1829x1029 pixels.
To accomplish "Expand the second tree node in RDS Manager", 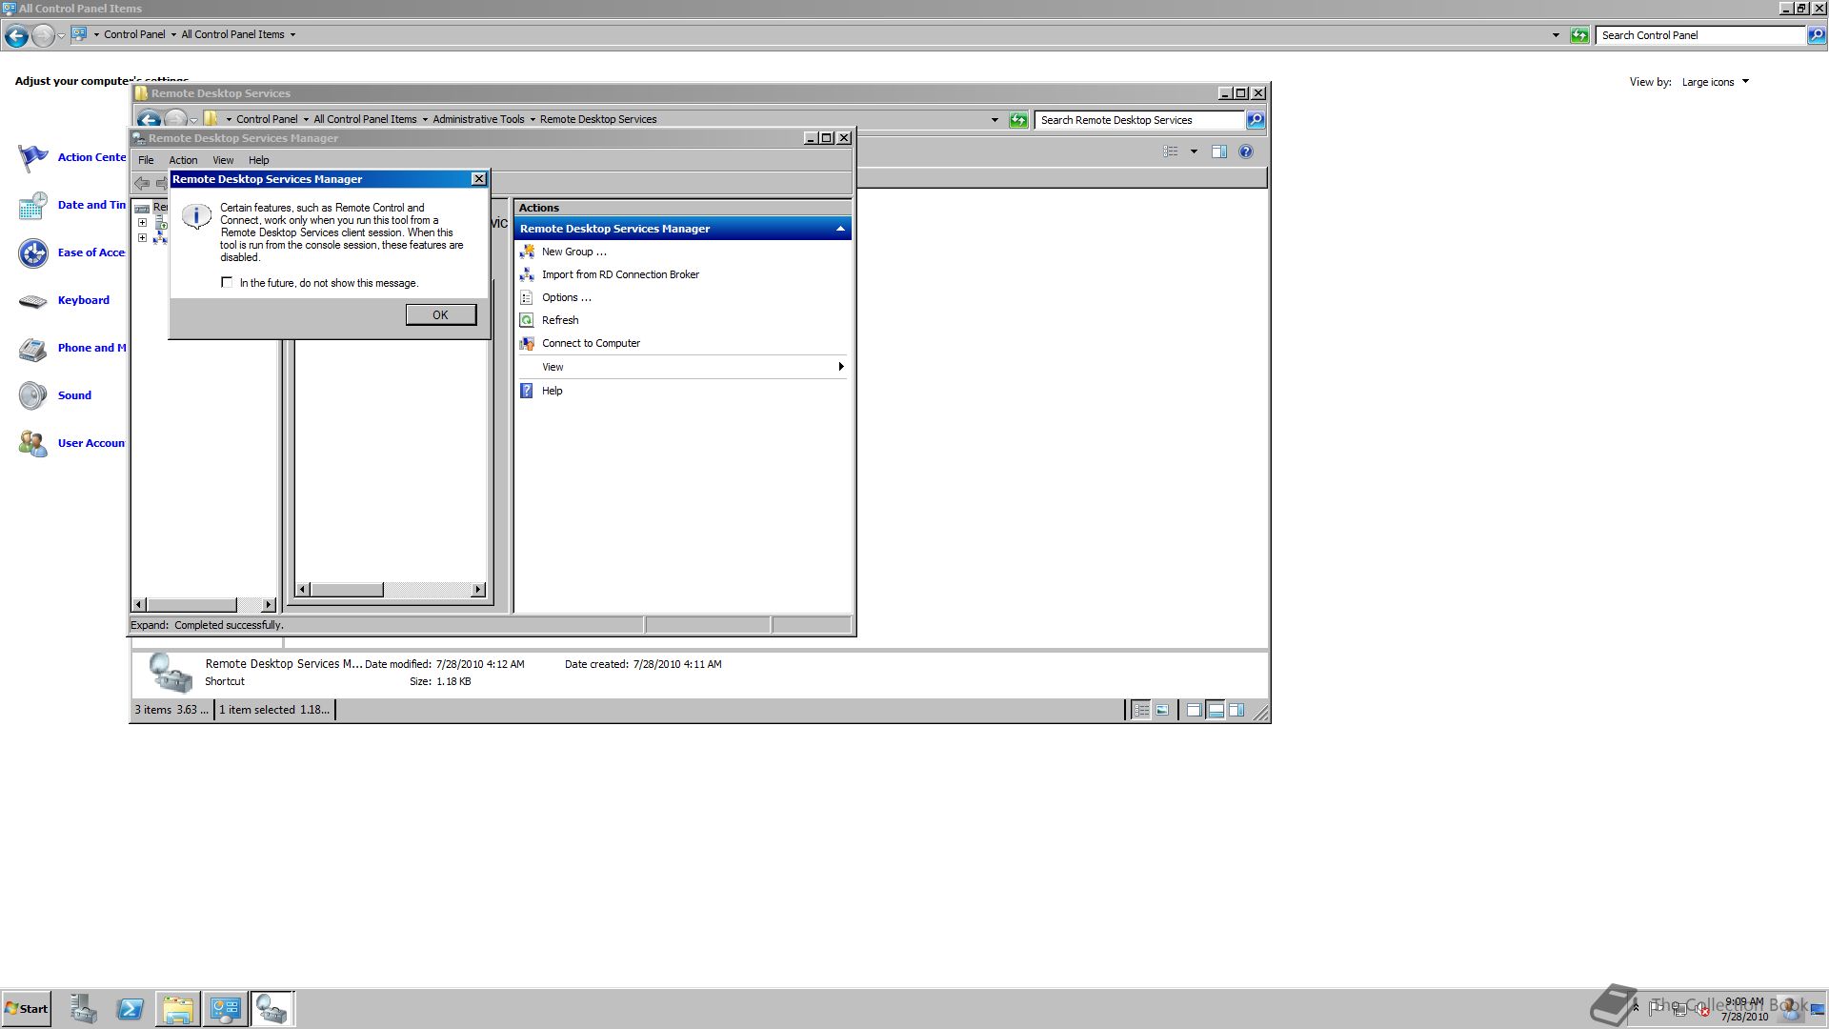I will (142, 238).
